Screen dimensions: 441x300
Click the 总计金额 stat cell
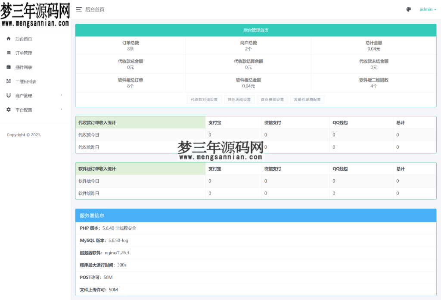(373, 46)
